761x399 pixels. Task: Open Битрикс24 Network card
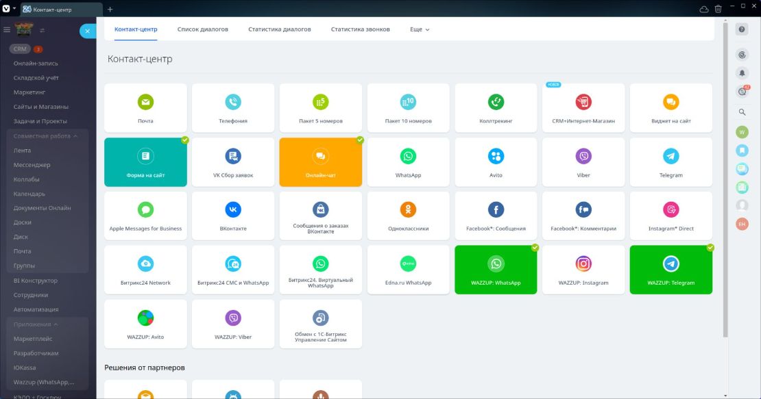[145, 270]
